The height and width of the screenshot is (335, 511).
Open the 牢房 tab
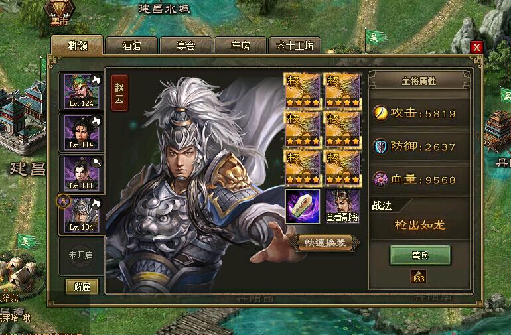pos(240,46)
